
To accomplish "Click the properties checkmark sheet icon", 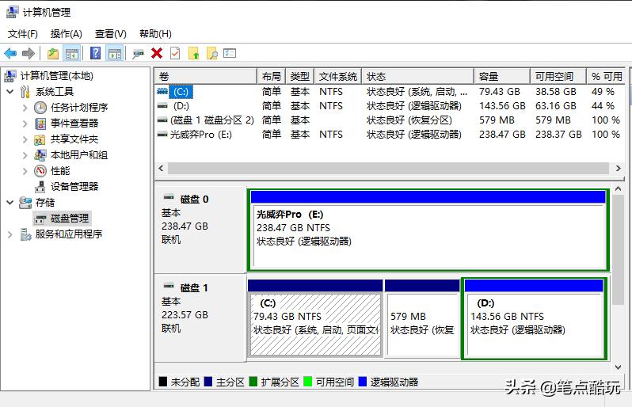I will [175, 53].
